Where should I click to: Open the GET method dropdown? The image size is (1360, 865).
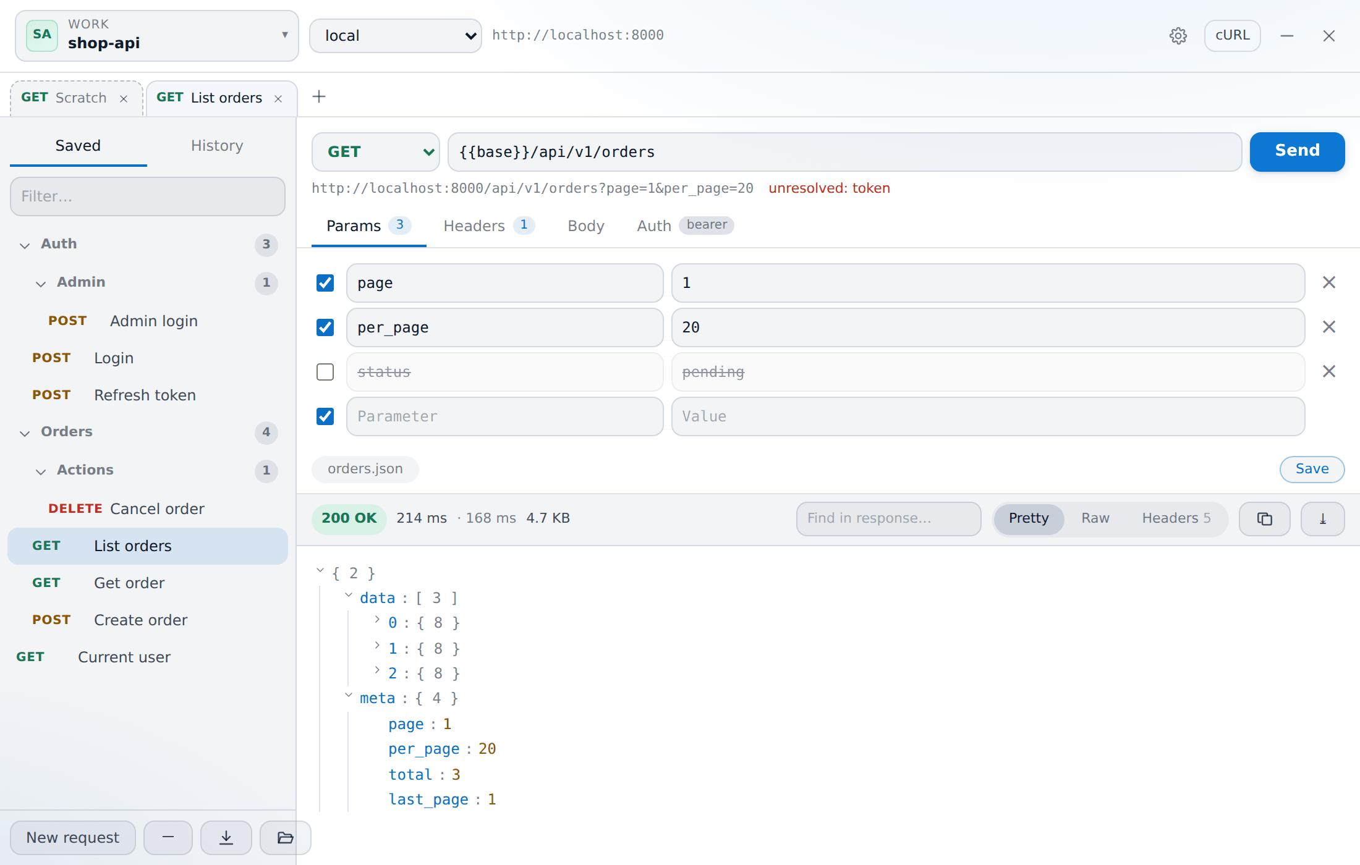tap(376, 152)
